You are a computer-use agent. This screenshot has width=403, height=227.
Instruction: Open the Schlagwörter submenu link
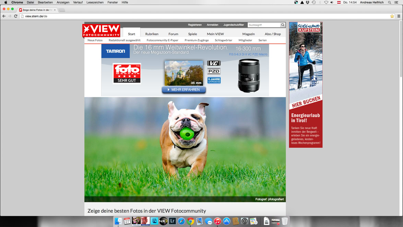[223, 40]
